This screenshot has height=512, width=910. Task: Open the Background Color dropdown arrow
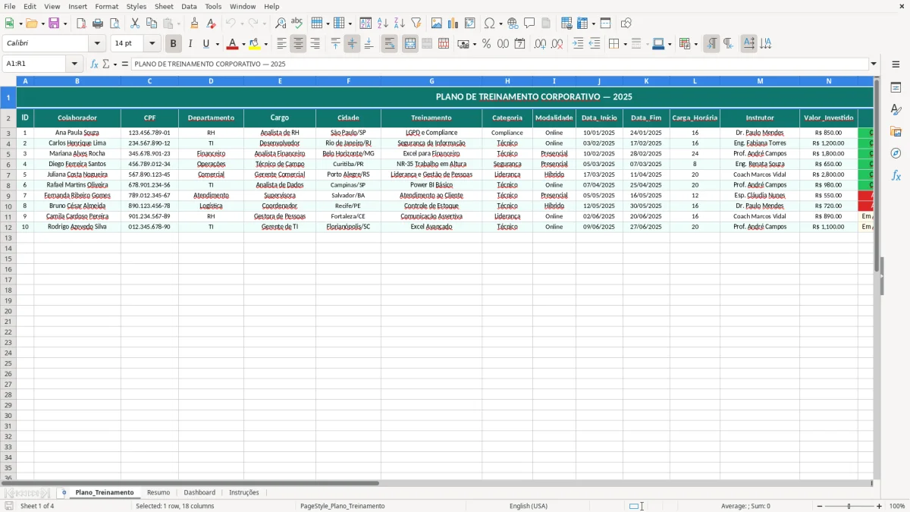point(266,44)
